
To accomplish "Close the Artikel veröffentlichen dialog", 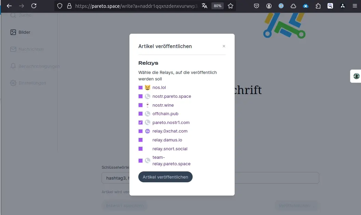I will pos(224,46).
